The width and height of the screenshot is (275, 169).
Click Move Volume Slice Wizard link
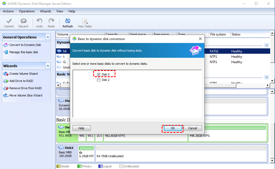coord(26,95)
